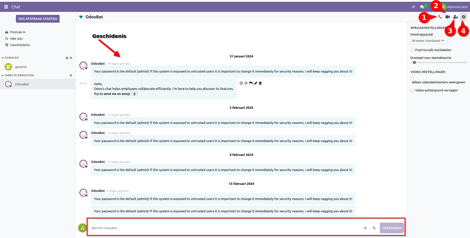Check the Video-achtergrond vervagen option
The width and height of the screenshot is (470, 238).
pyautogui.click(x=412, y=90)
